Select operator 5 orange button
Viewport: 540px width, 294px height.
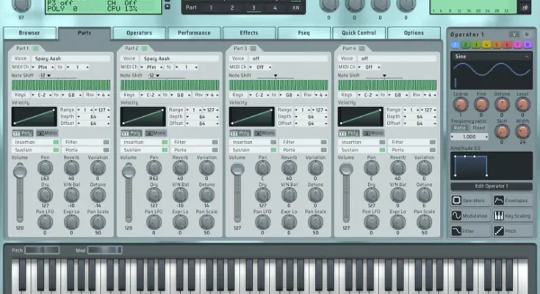[x=497, y=44]
